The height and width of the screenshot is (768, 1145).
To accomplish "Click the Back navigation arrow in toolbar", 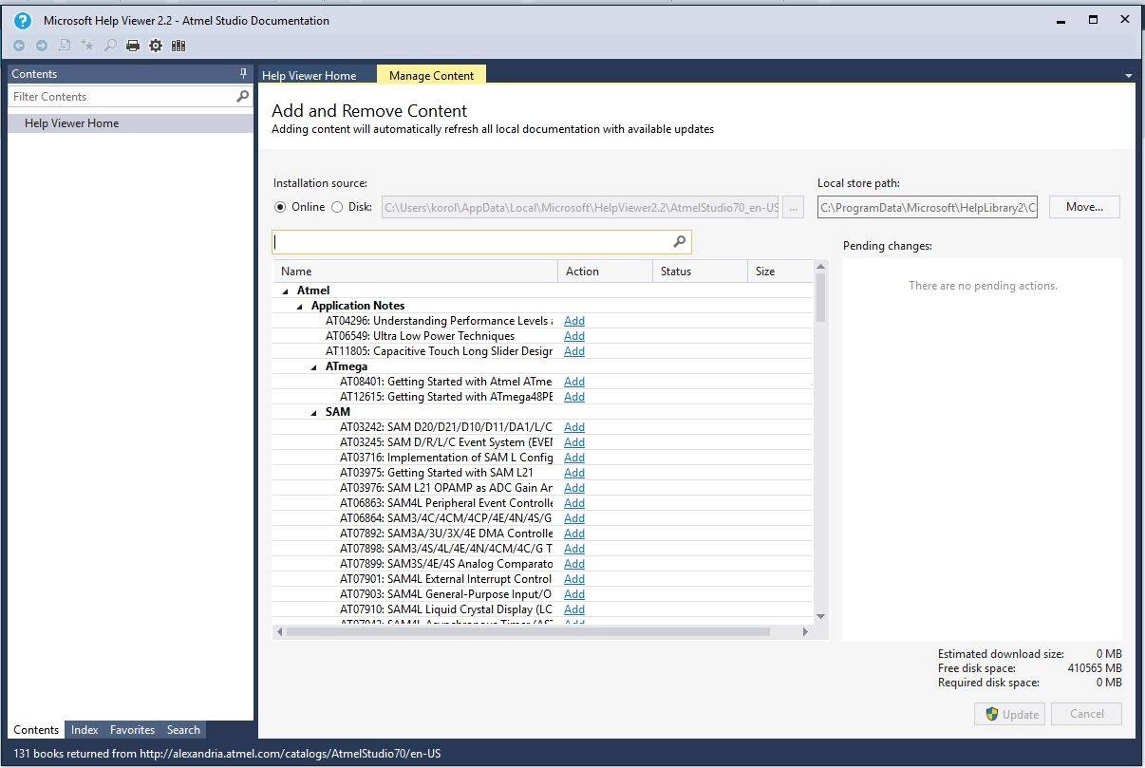I will (x=19, y=46).
